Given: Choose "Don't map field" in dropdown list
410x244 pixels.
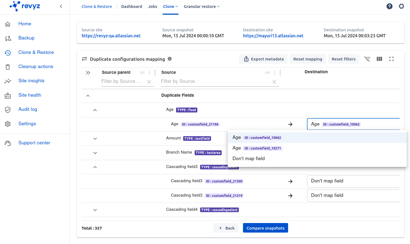Looking at the screenshot, I should click(248, 158).
